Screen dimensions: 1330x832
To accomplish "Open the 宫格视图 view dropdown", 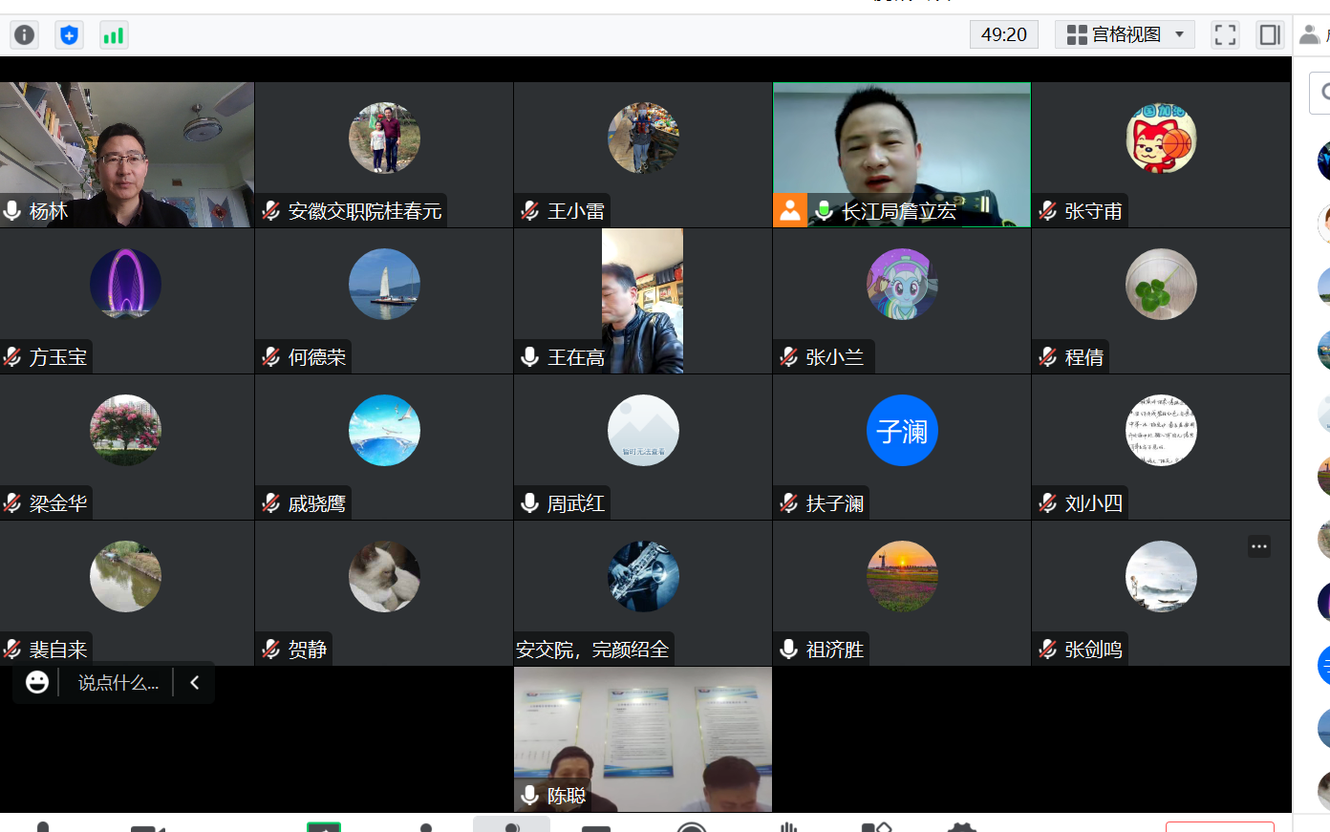I will point(1126,35).
